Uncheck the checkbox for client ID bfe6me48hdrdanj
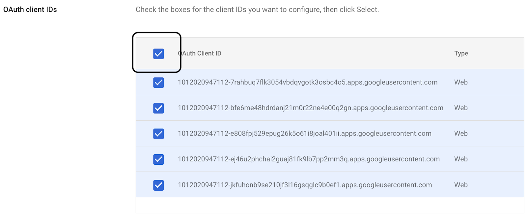Image resolution: width=527 pixels, height=216 pixels. [158, 108]
